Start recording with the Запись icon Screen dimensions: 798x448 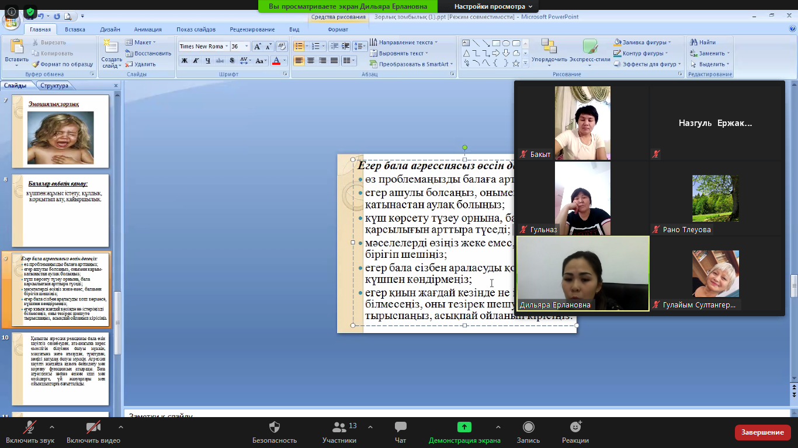(528, 428)
